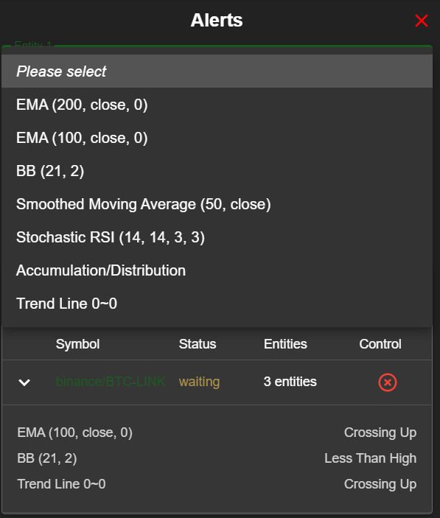Choose Accumulation/Distribution option
Viewport: 440px width, 518px height.
coord(217,270)
